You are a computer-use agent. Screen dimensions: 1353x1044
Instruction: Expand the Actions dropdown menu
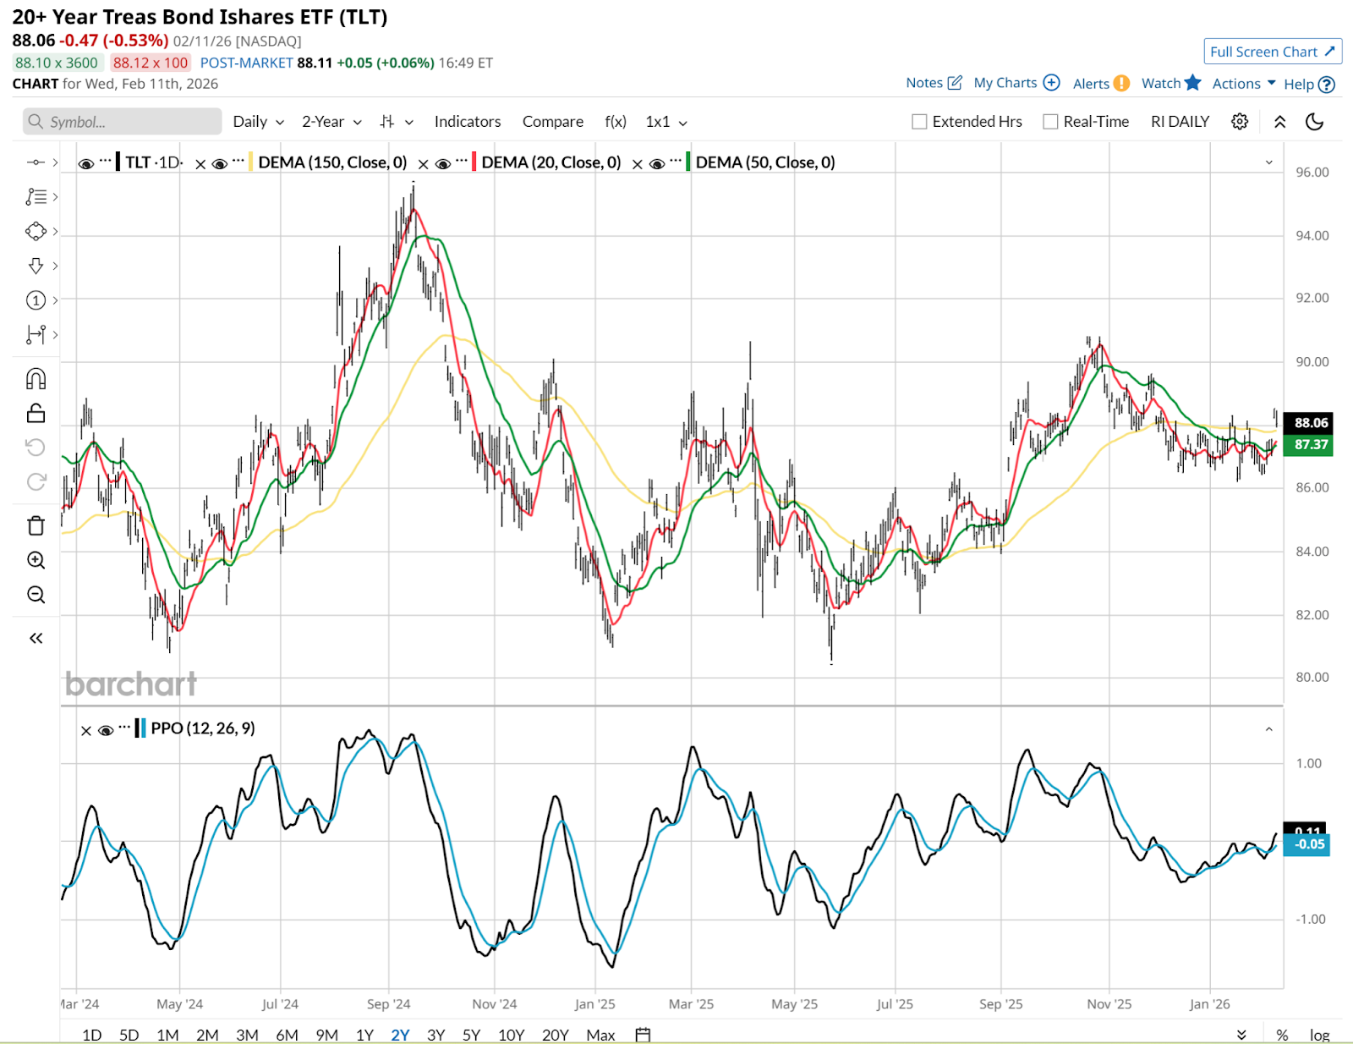pyautogui.click(x=1243, y=83)
